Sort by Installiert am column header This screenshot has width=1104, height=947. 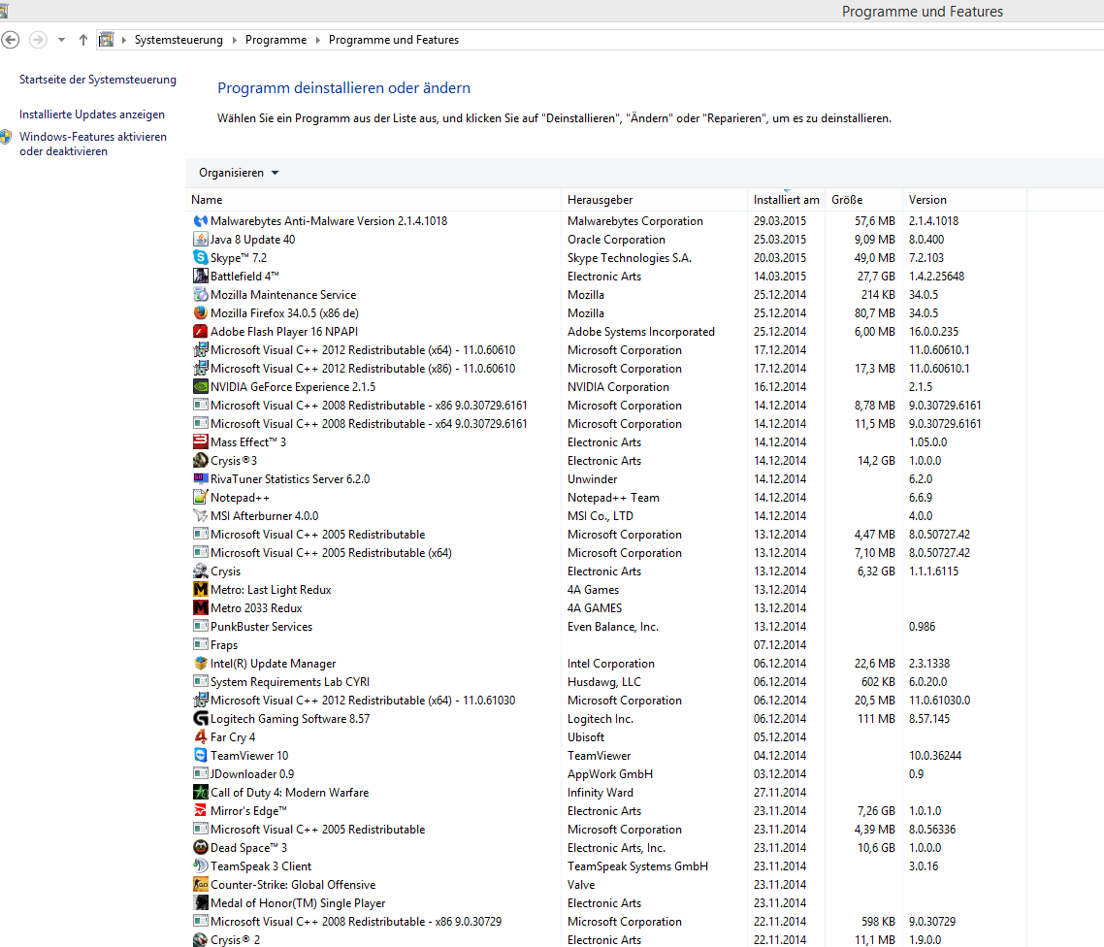pyautogui.click(x=786, y=200)
